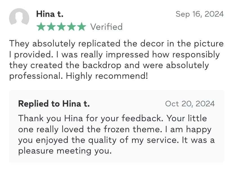Click the 'Highly recommend!' sentence
Image resolution: width=233 pixels, height=171 pixels.
coord(107,76)
